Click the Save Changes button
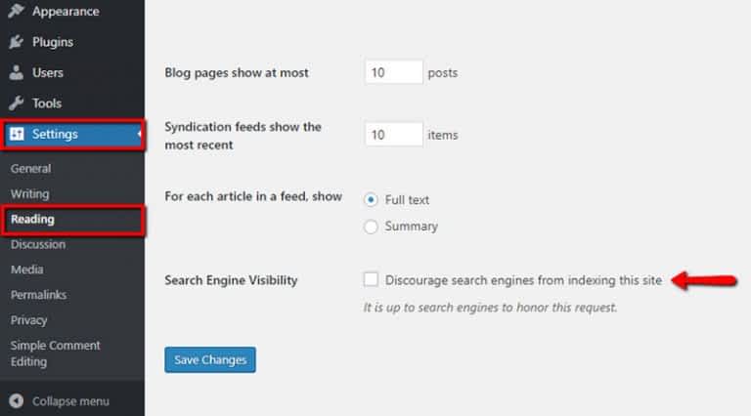The image size is (751, 416). [x=210, y=359]
